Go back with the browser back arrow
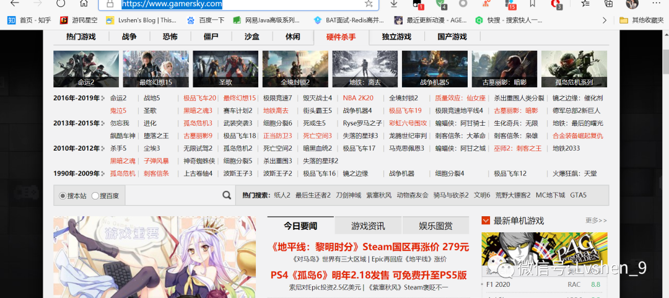 [14, 4]
